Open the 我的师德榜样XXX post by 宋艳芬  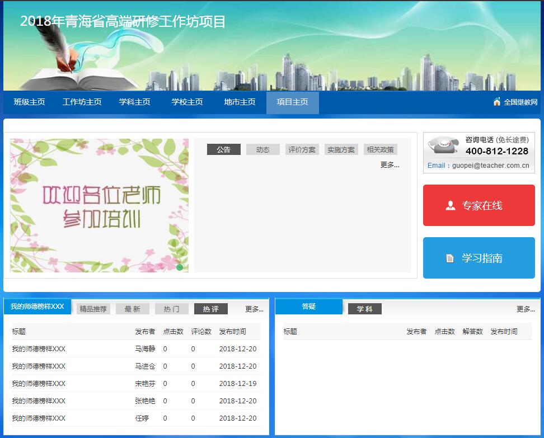39,384
